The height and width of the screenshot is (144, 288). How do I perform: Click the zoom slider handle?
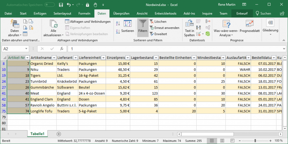click(255, 141)
